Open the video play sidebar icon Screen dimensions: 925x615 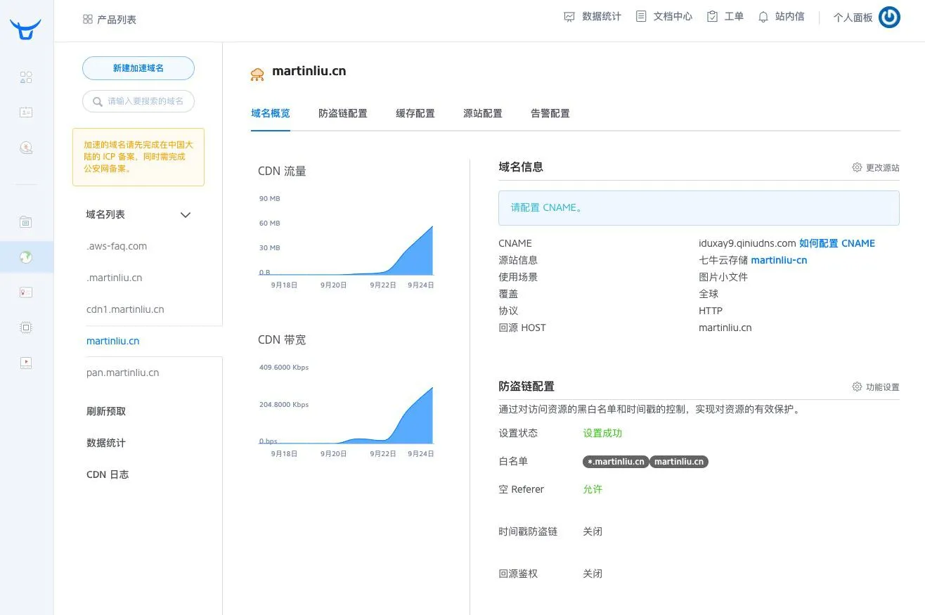26,363
